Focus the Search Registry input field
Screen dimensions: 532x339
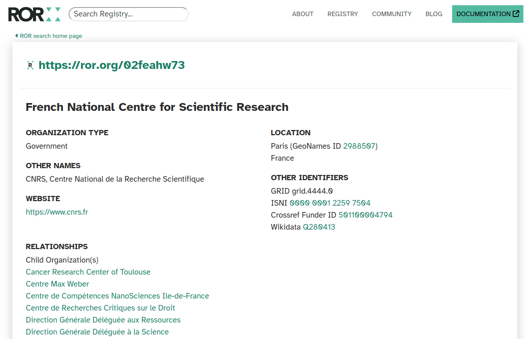(x=129, y=14)
